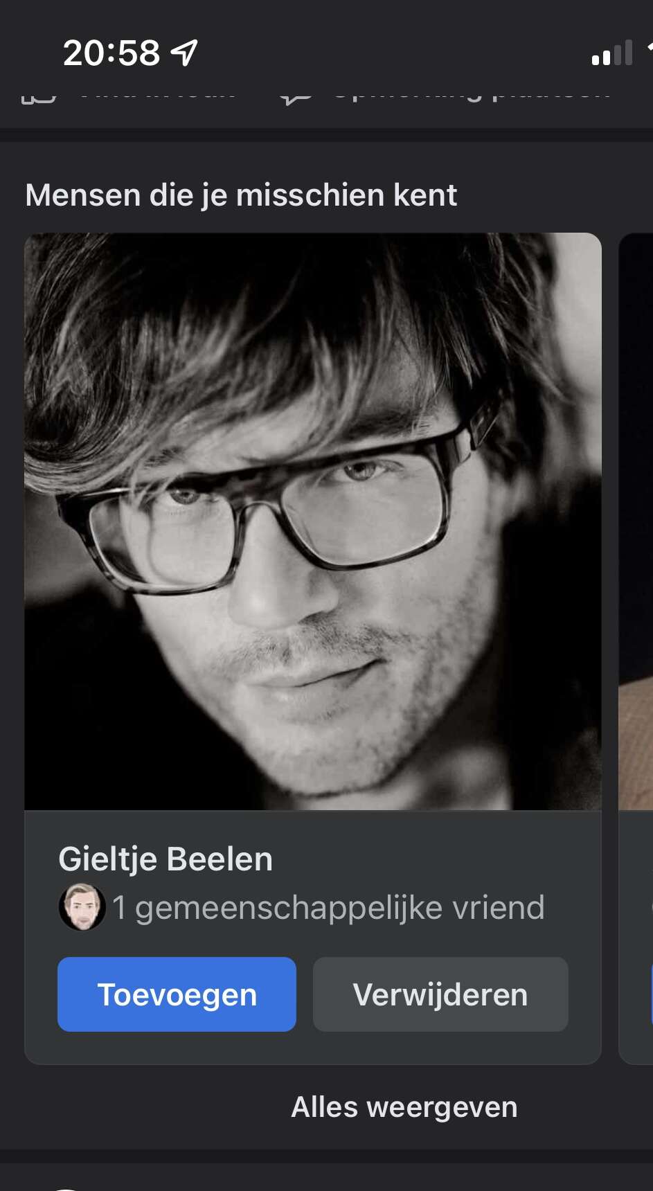Tap the partially visible comment bubble icon
Screen dimensions: 653x1191
(x=296, y=98)
